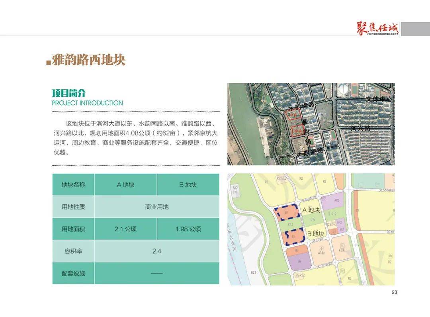Click the page number 23
Image resolution: width=430 pixels, height=317 pixels.
[x=394, y=292]
